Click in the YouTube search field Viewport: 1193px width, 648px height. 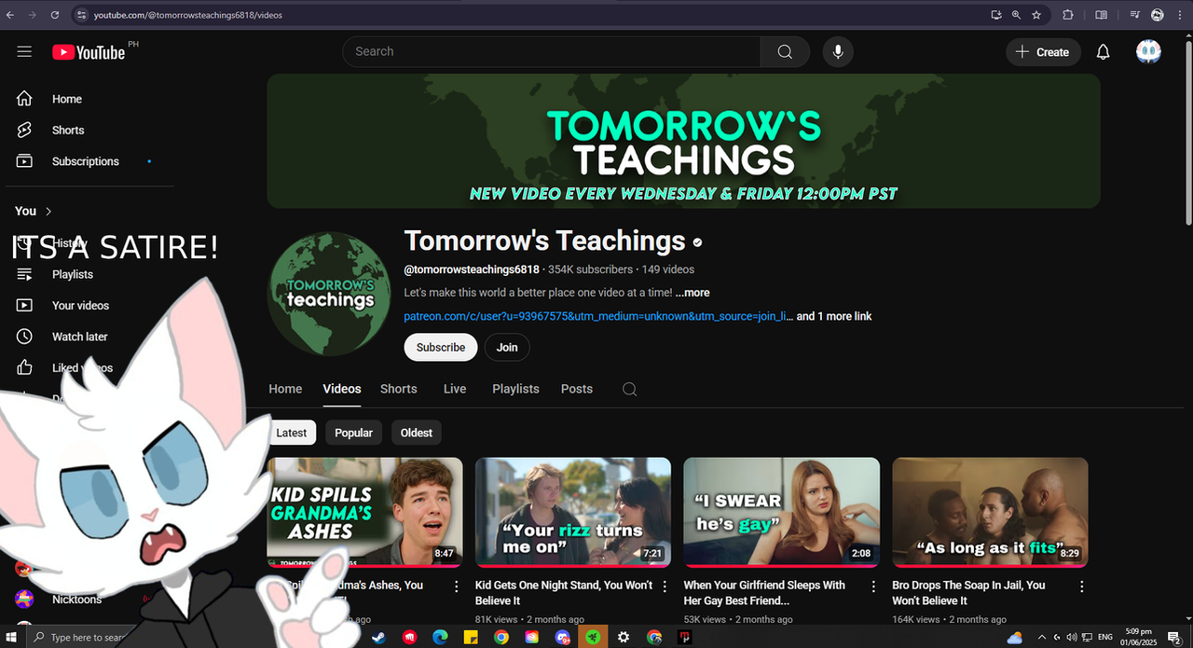[x=551, y=52]
